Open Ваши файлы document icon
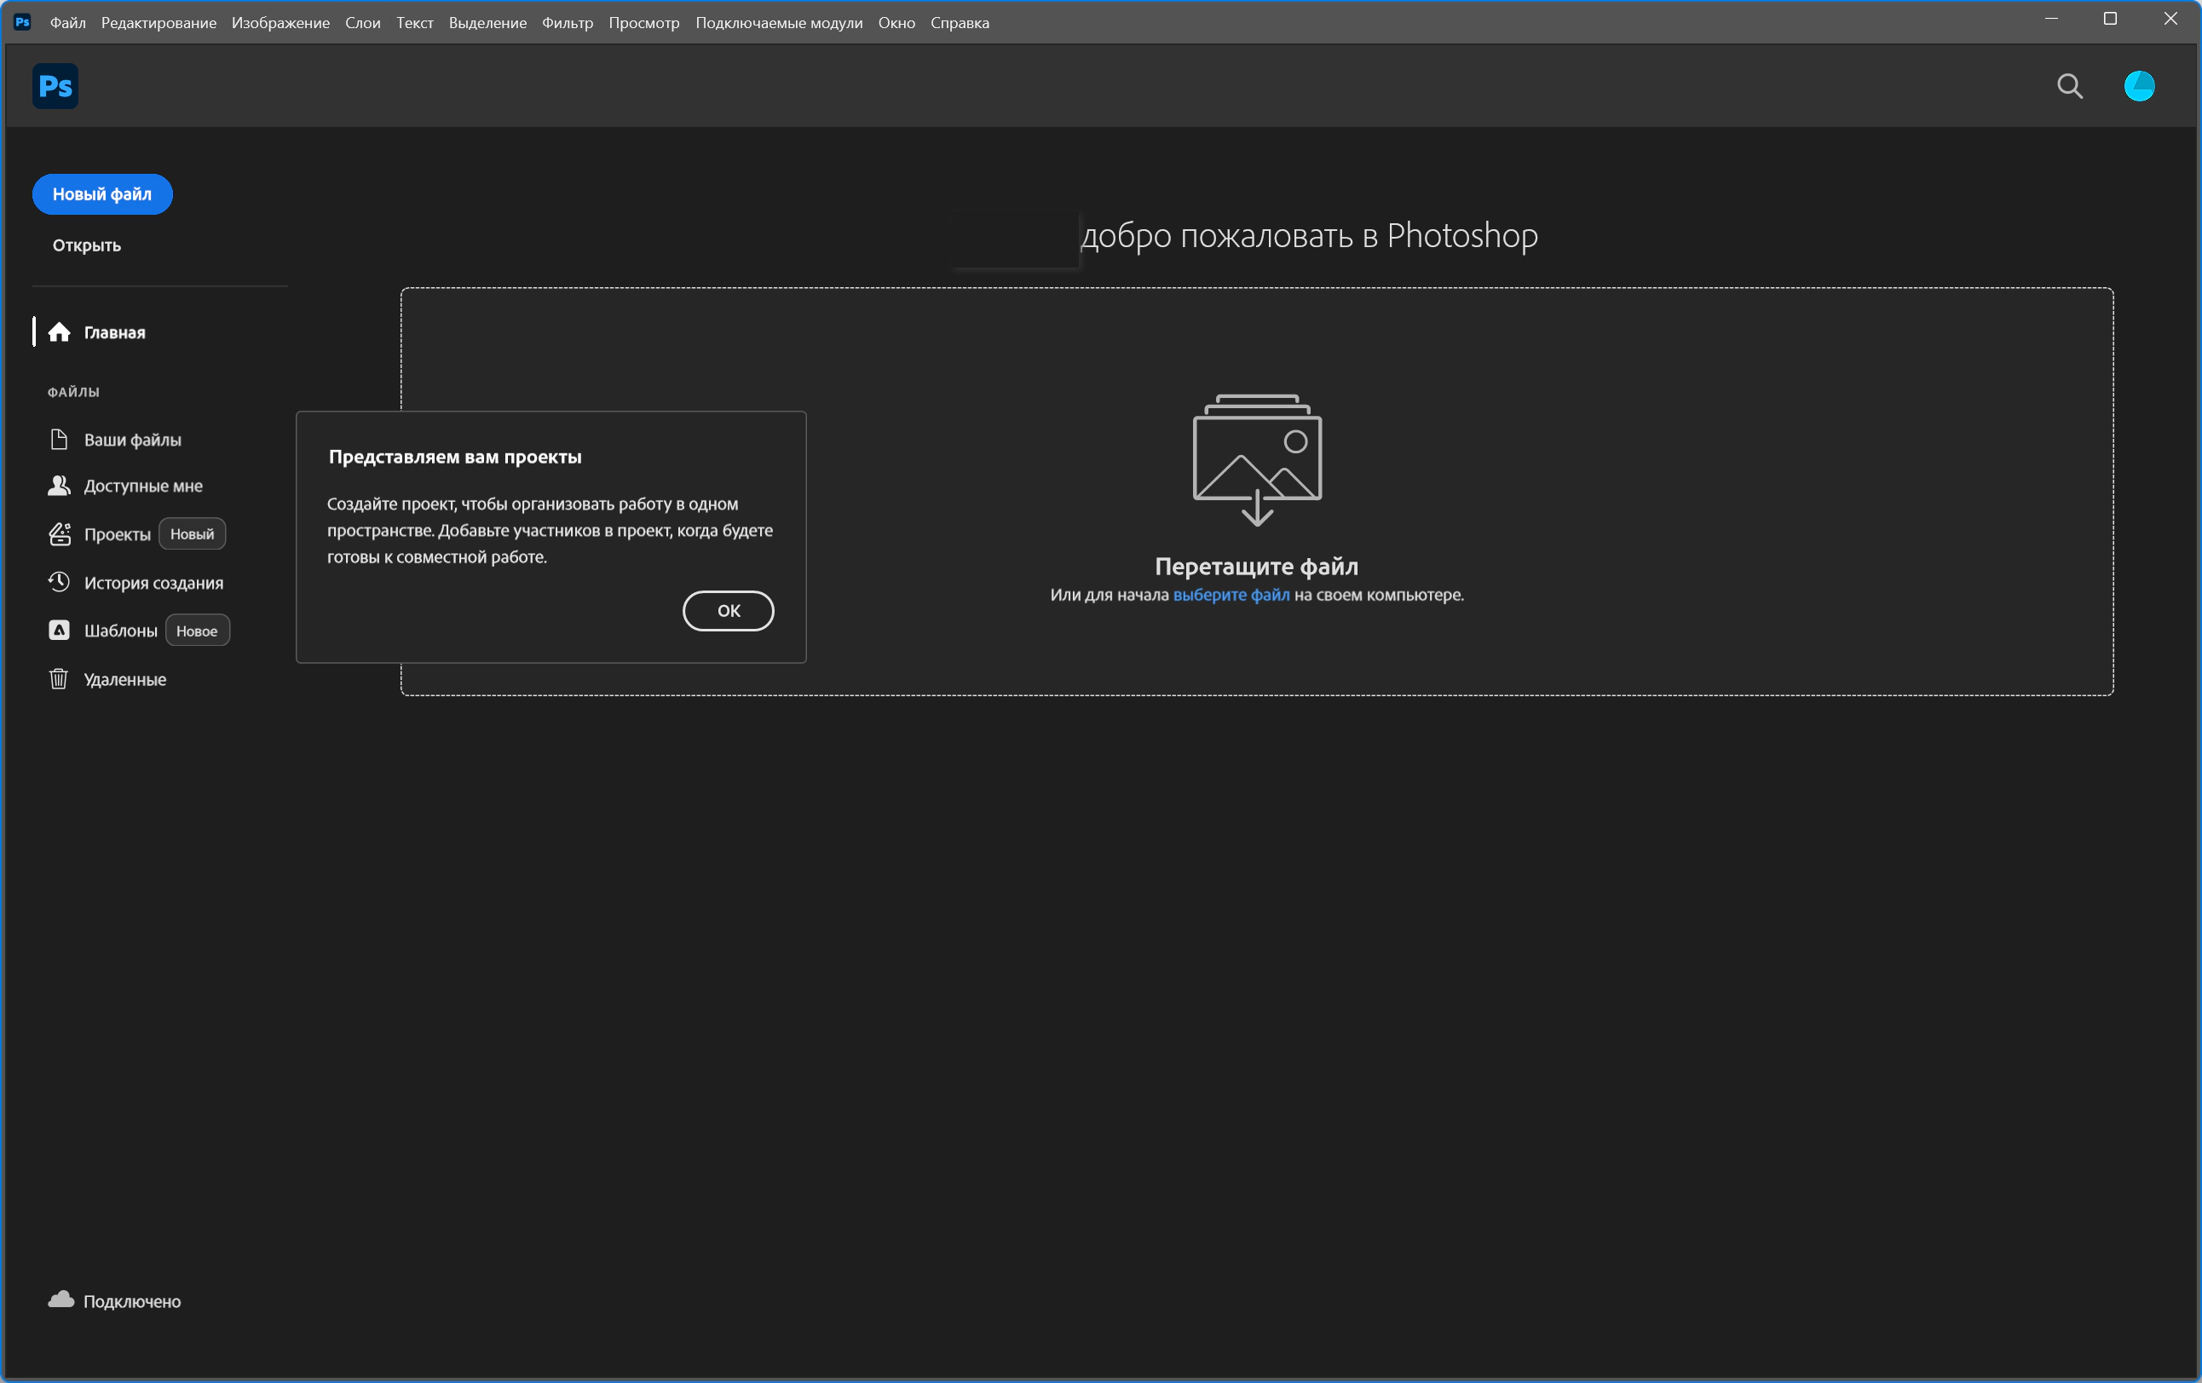 pyautogui.click(x=60, y=440)
